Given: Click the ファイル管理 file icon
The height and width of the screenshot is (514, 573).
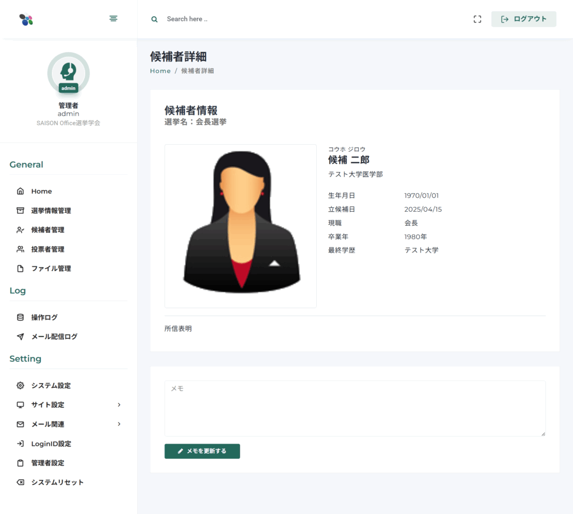Looking at the screenshot, I should pos(21,269).
